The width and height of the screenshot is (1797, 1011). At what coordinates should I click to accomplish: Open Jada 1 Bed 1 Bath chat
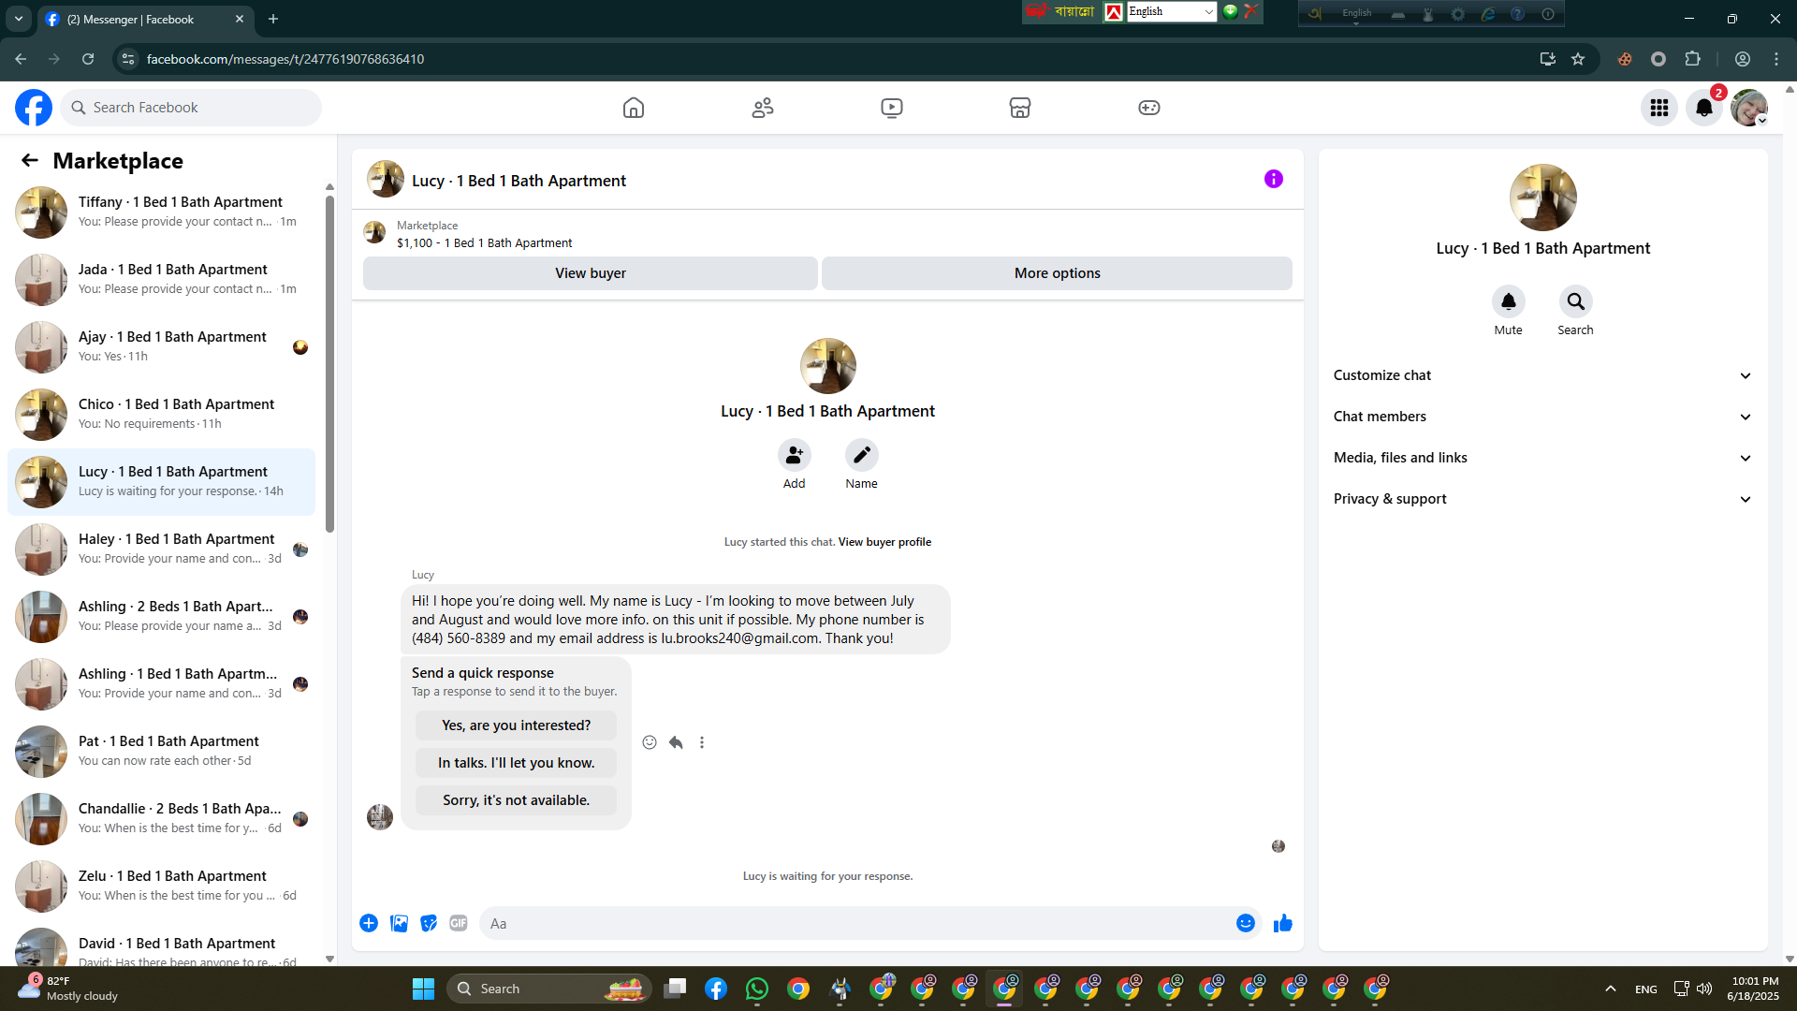[162, 279]
